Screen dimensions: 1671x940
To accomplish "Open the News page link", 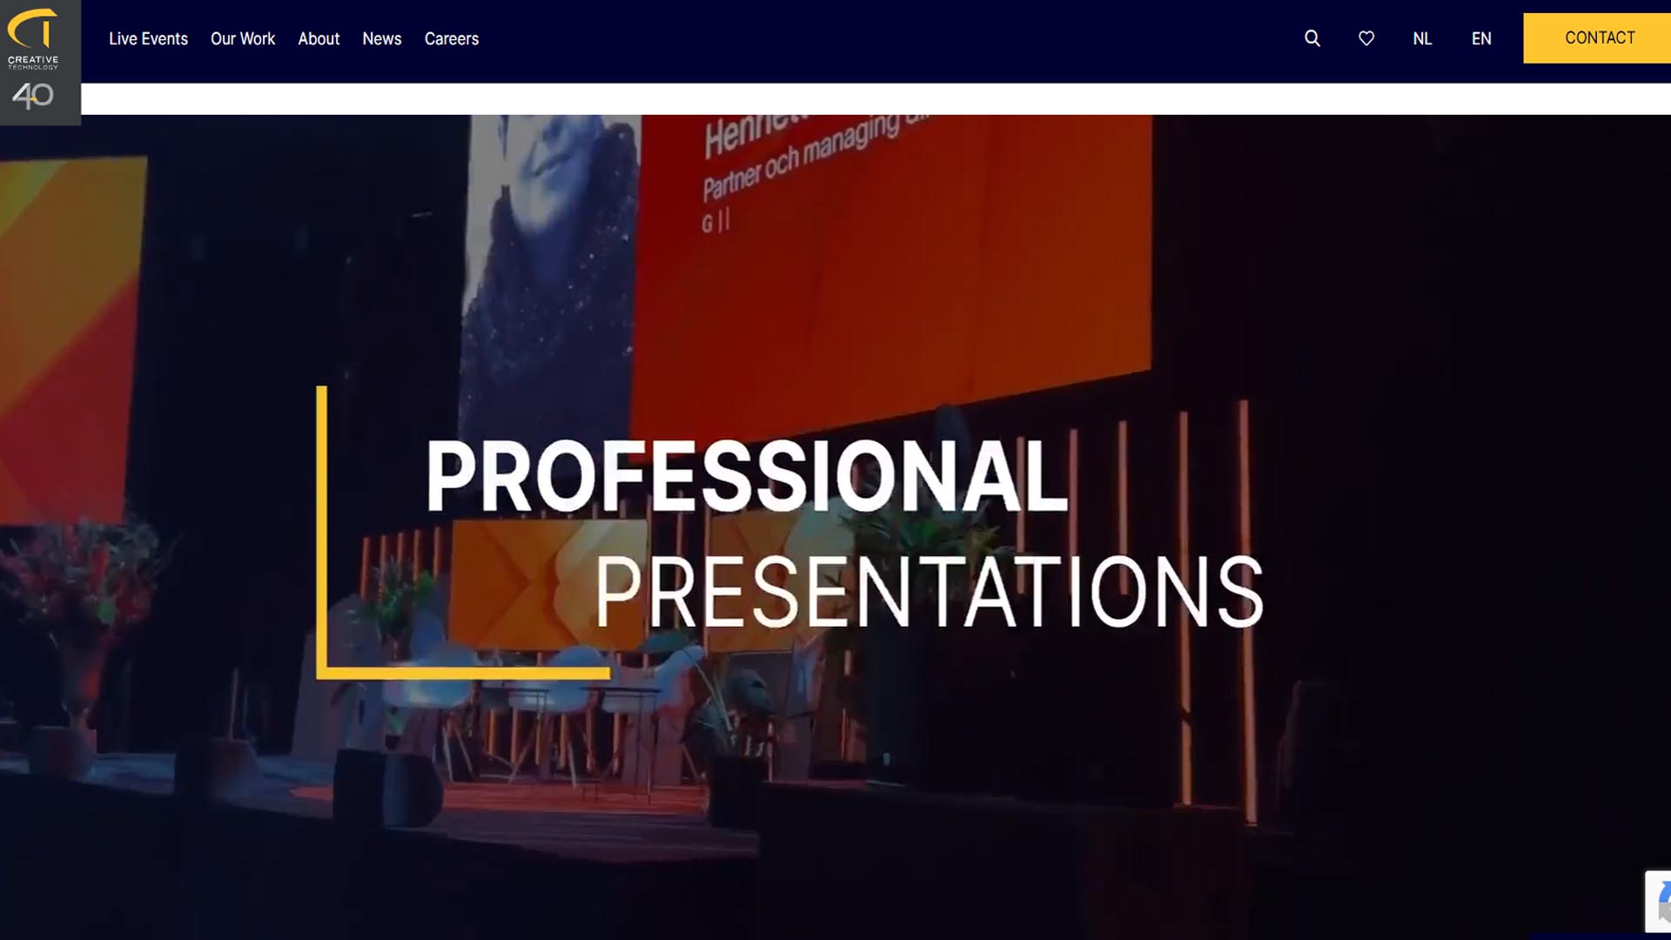I will tap(381, 38).
